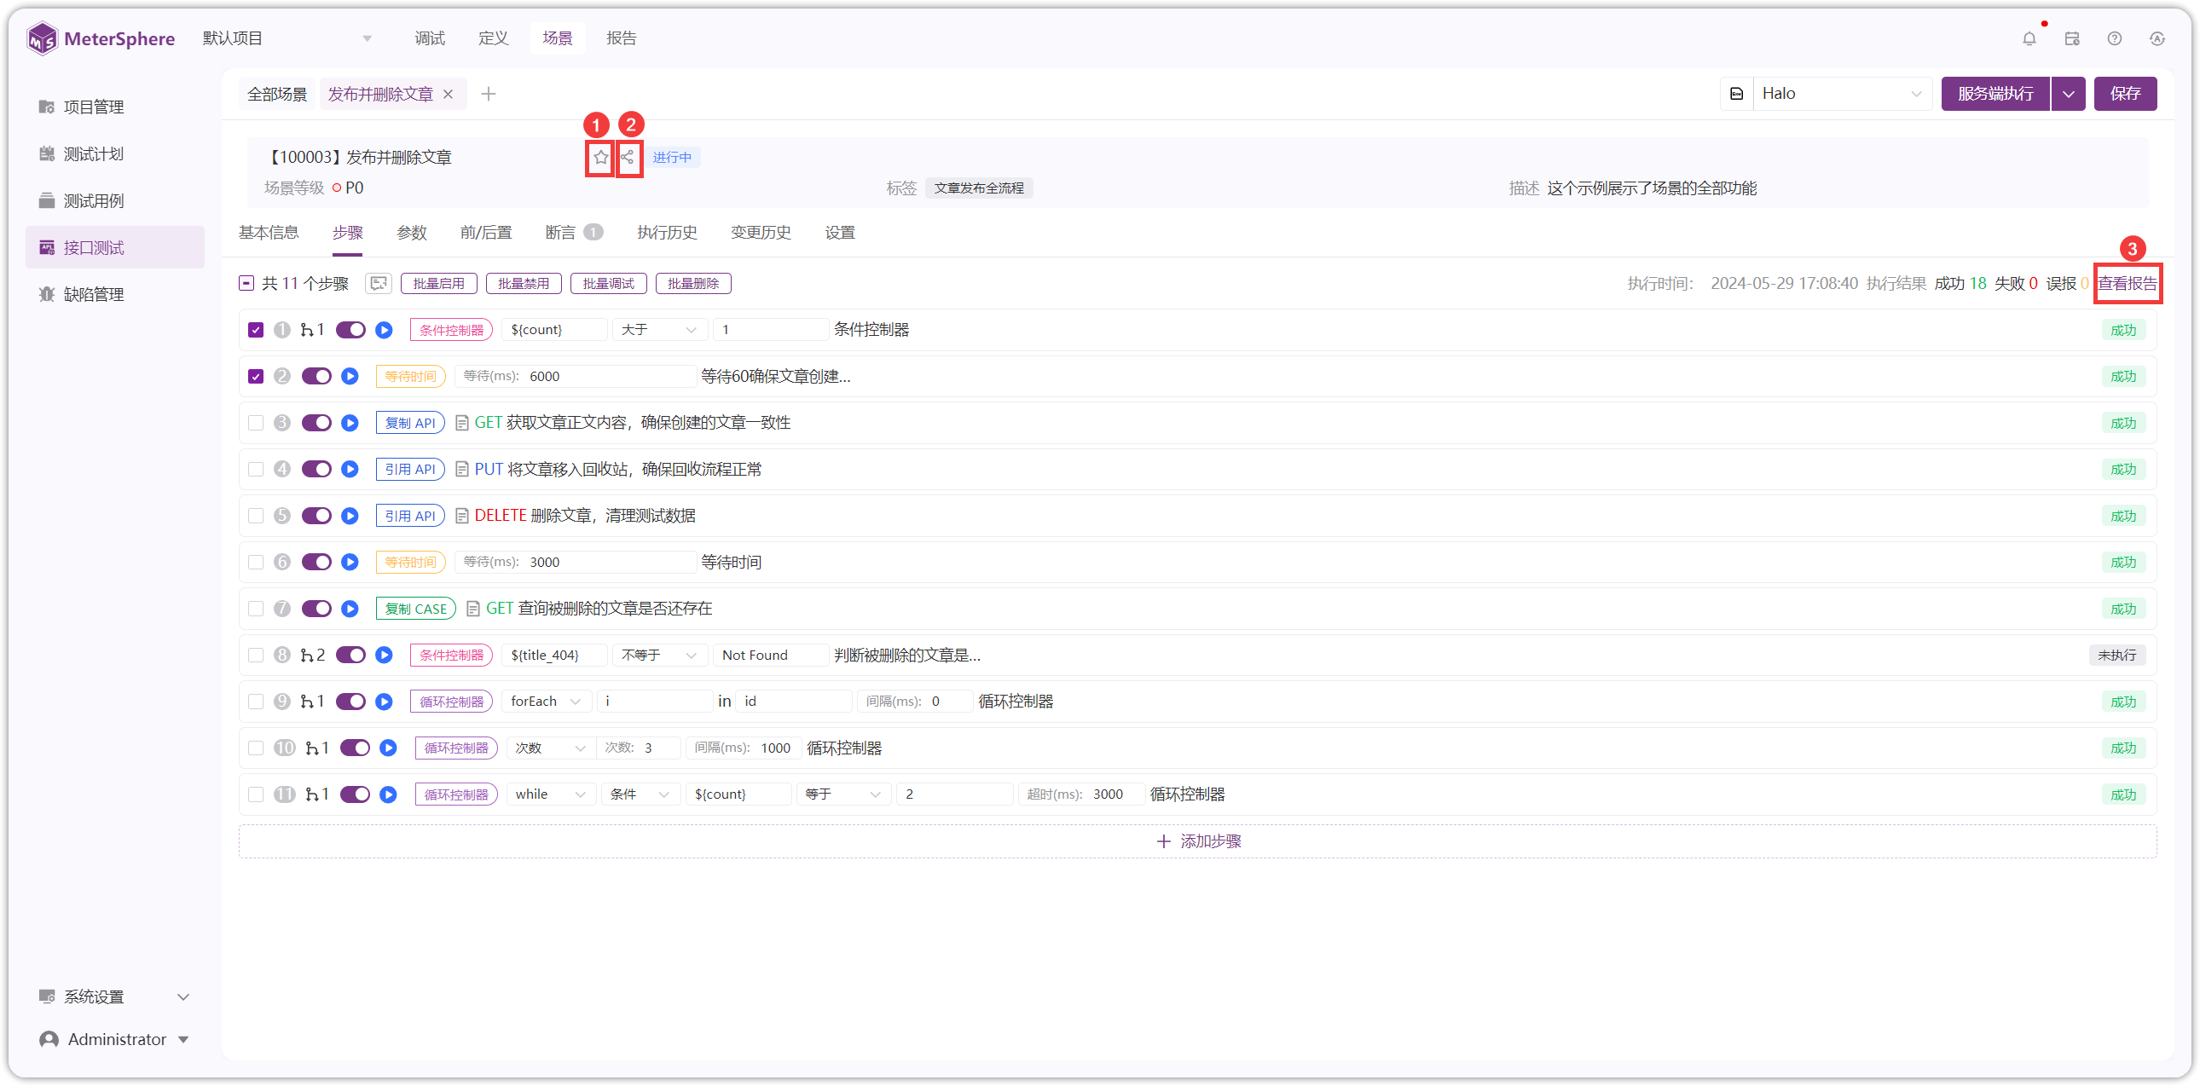Share the scenario with the share icon
The width and height of the screenshot is (2200, 1086).
[628, 157]
